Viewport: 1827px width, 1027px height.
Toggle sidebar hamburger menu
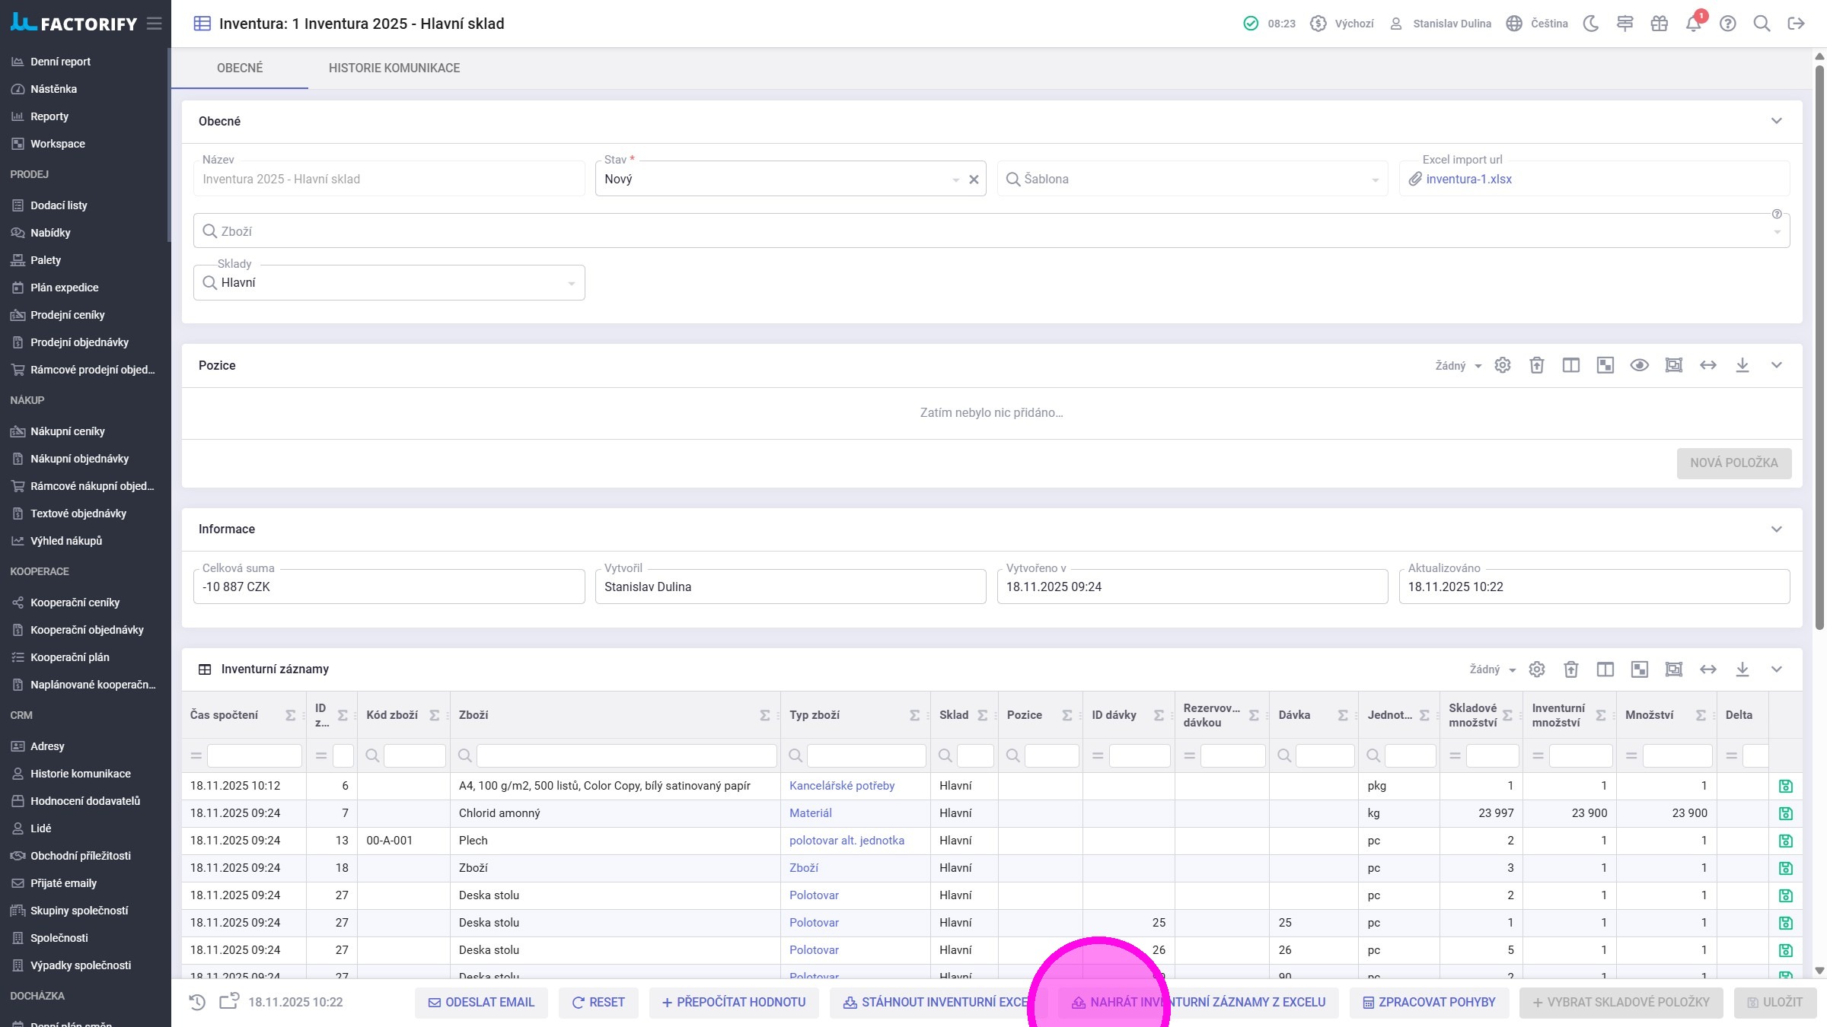point(155,24)
